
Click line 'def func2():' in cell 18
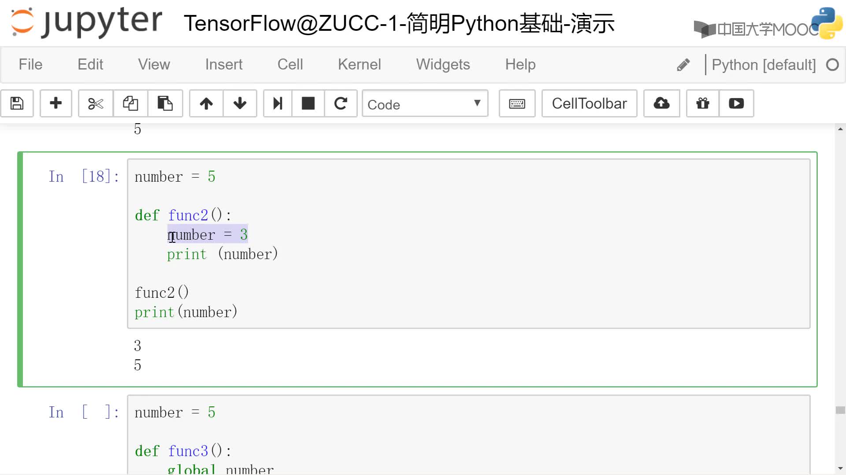183,216
